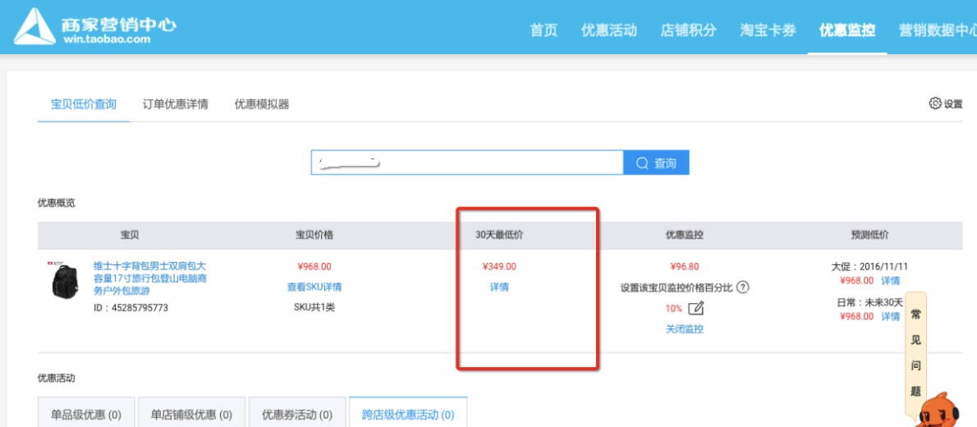Click the 预测低价 column header
The height and width of the screenshot is (427, 977).
click(x=869, y=235)
